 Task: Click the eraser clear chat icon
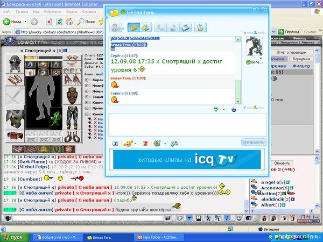coord(179,218)
